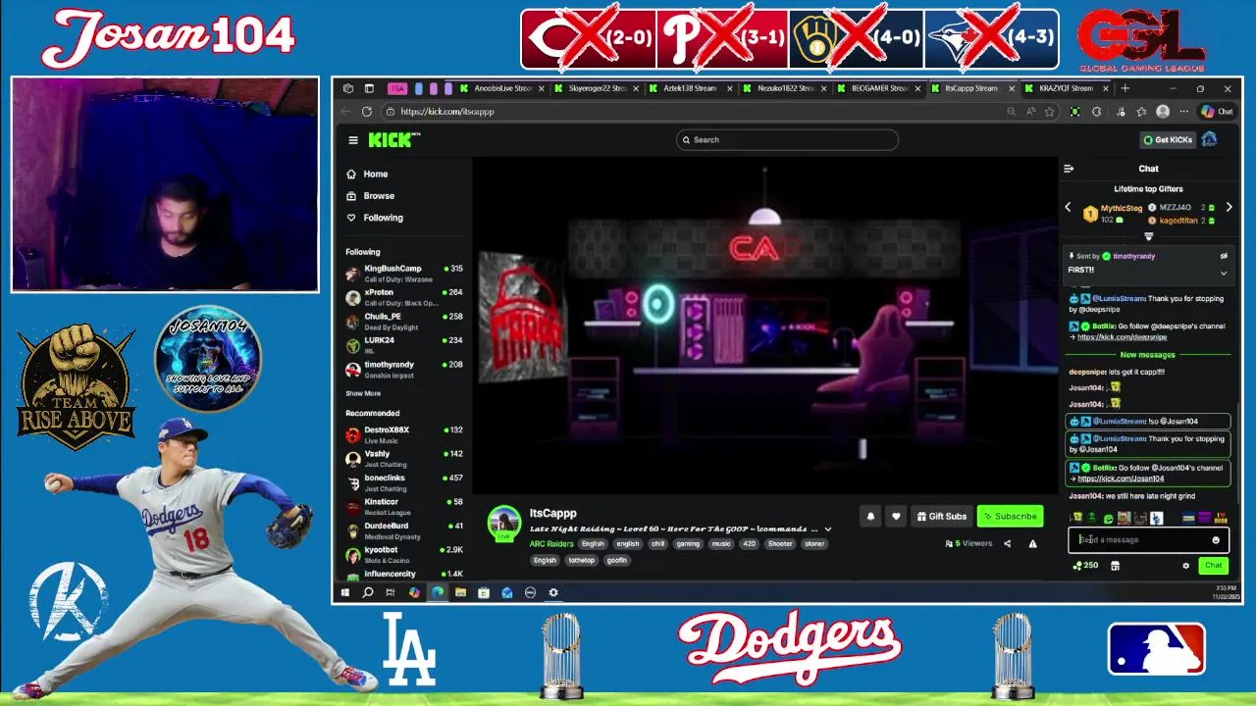
Task: Open KingBushCamp channel in Following
Action: tap(404, 274)
